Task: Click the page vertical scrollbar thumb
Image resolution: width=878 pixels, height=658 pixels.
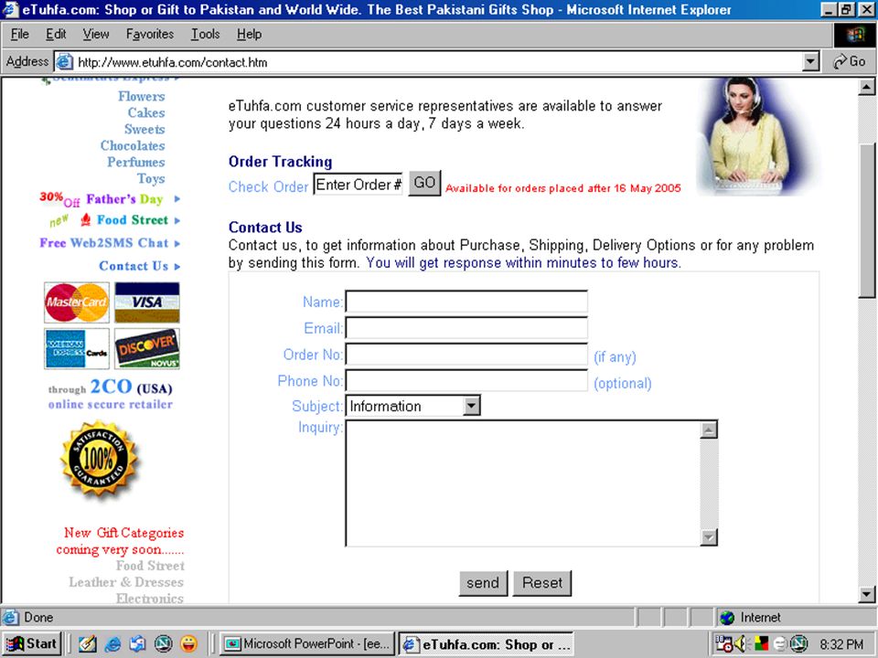Action: click(866, 221)
